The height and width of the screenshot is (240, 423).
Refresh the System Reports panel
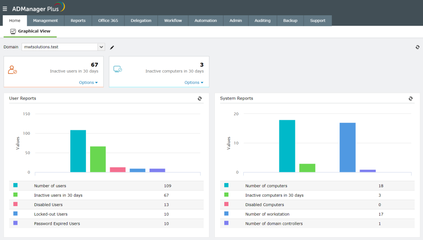(x=411, y=99)
